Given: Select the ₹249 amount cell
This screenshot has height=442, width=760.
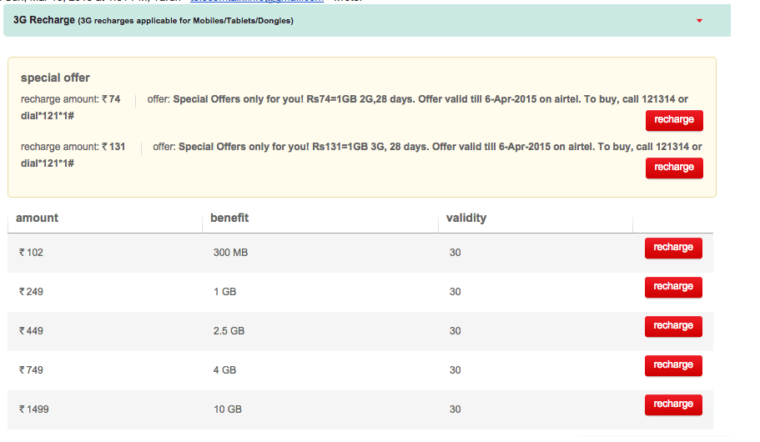Looking at the screenshot, I should pos(31,292).
